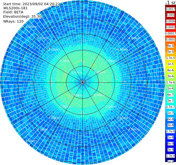
Task: Select the lower-right 3.00km range label
Action: pos(123,118)
